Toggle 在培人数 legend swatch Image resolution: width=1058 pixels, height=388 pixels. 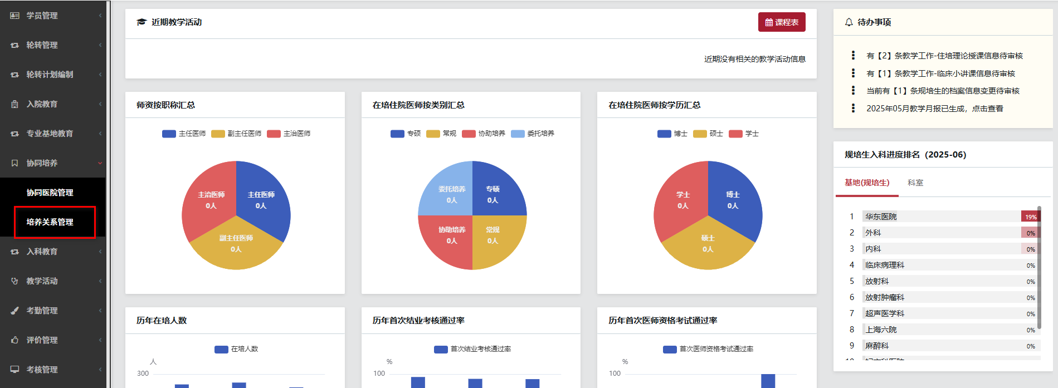pyautogui.click(x=221, y=349)
